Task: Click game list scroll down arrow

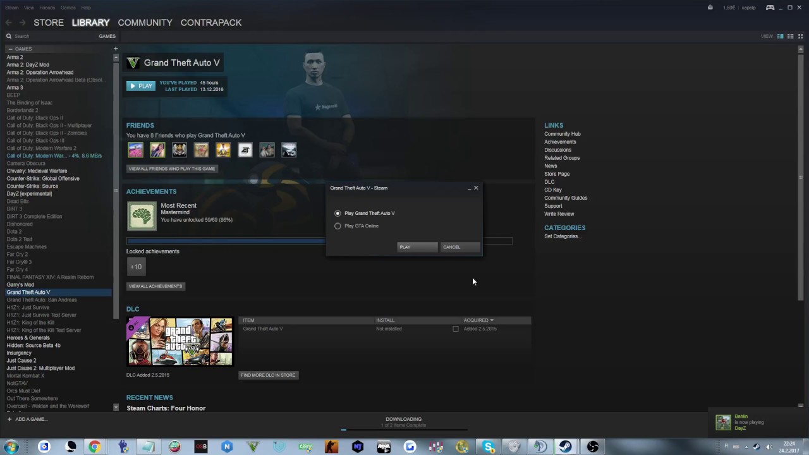Action: (116, 408)
